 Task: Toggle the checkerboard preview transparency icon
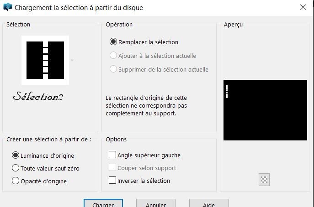[x=264, y=180]
